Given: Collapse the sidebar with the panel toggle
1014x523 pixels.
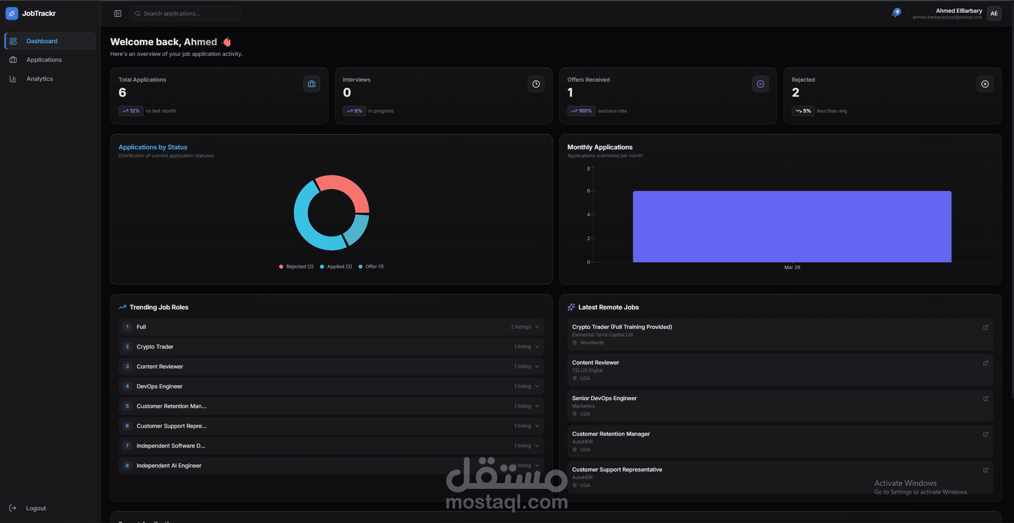Looking at the screenshot, I should pyautogui.click(x=117, y=13).
